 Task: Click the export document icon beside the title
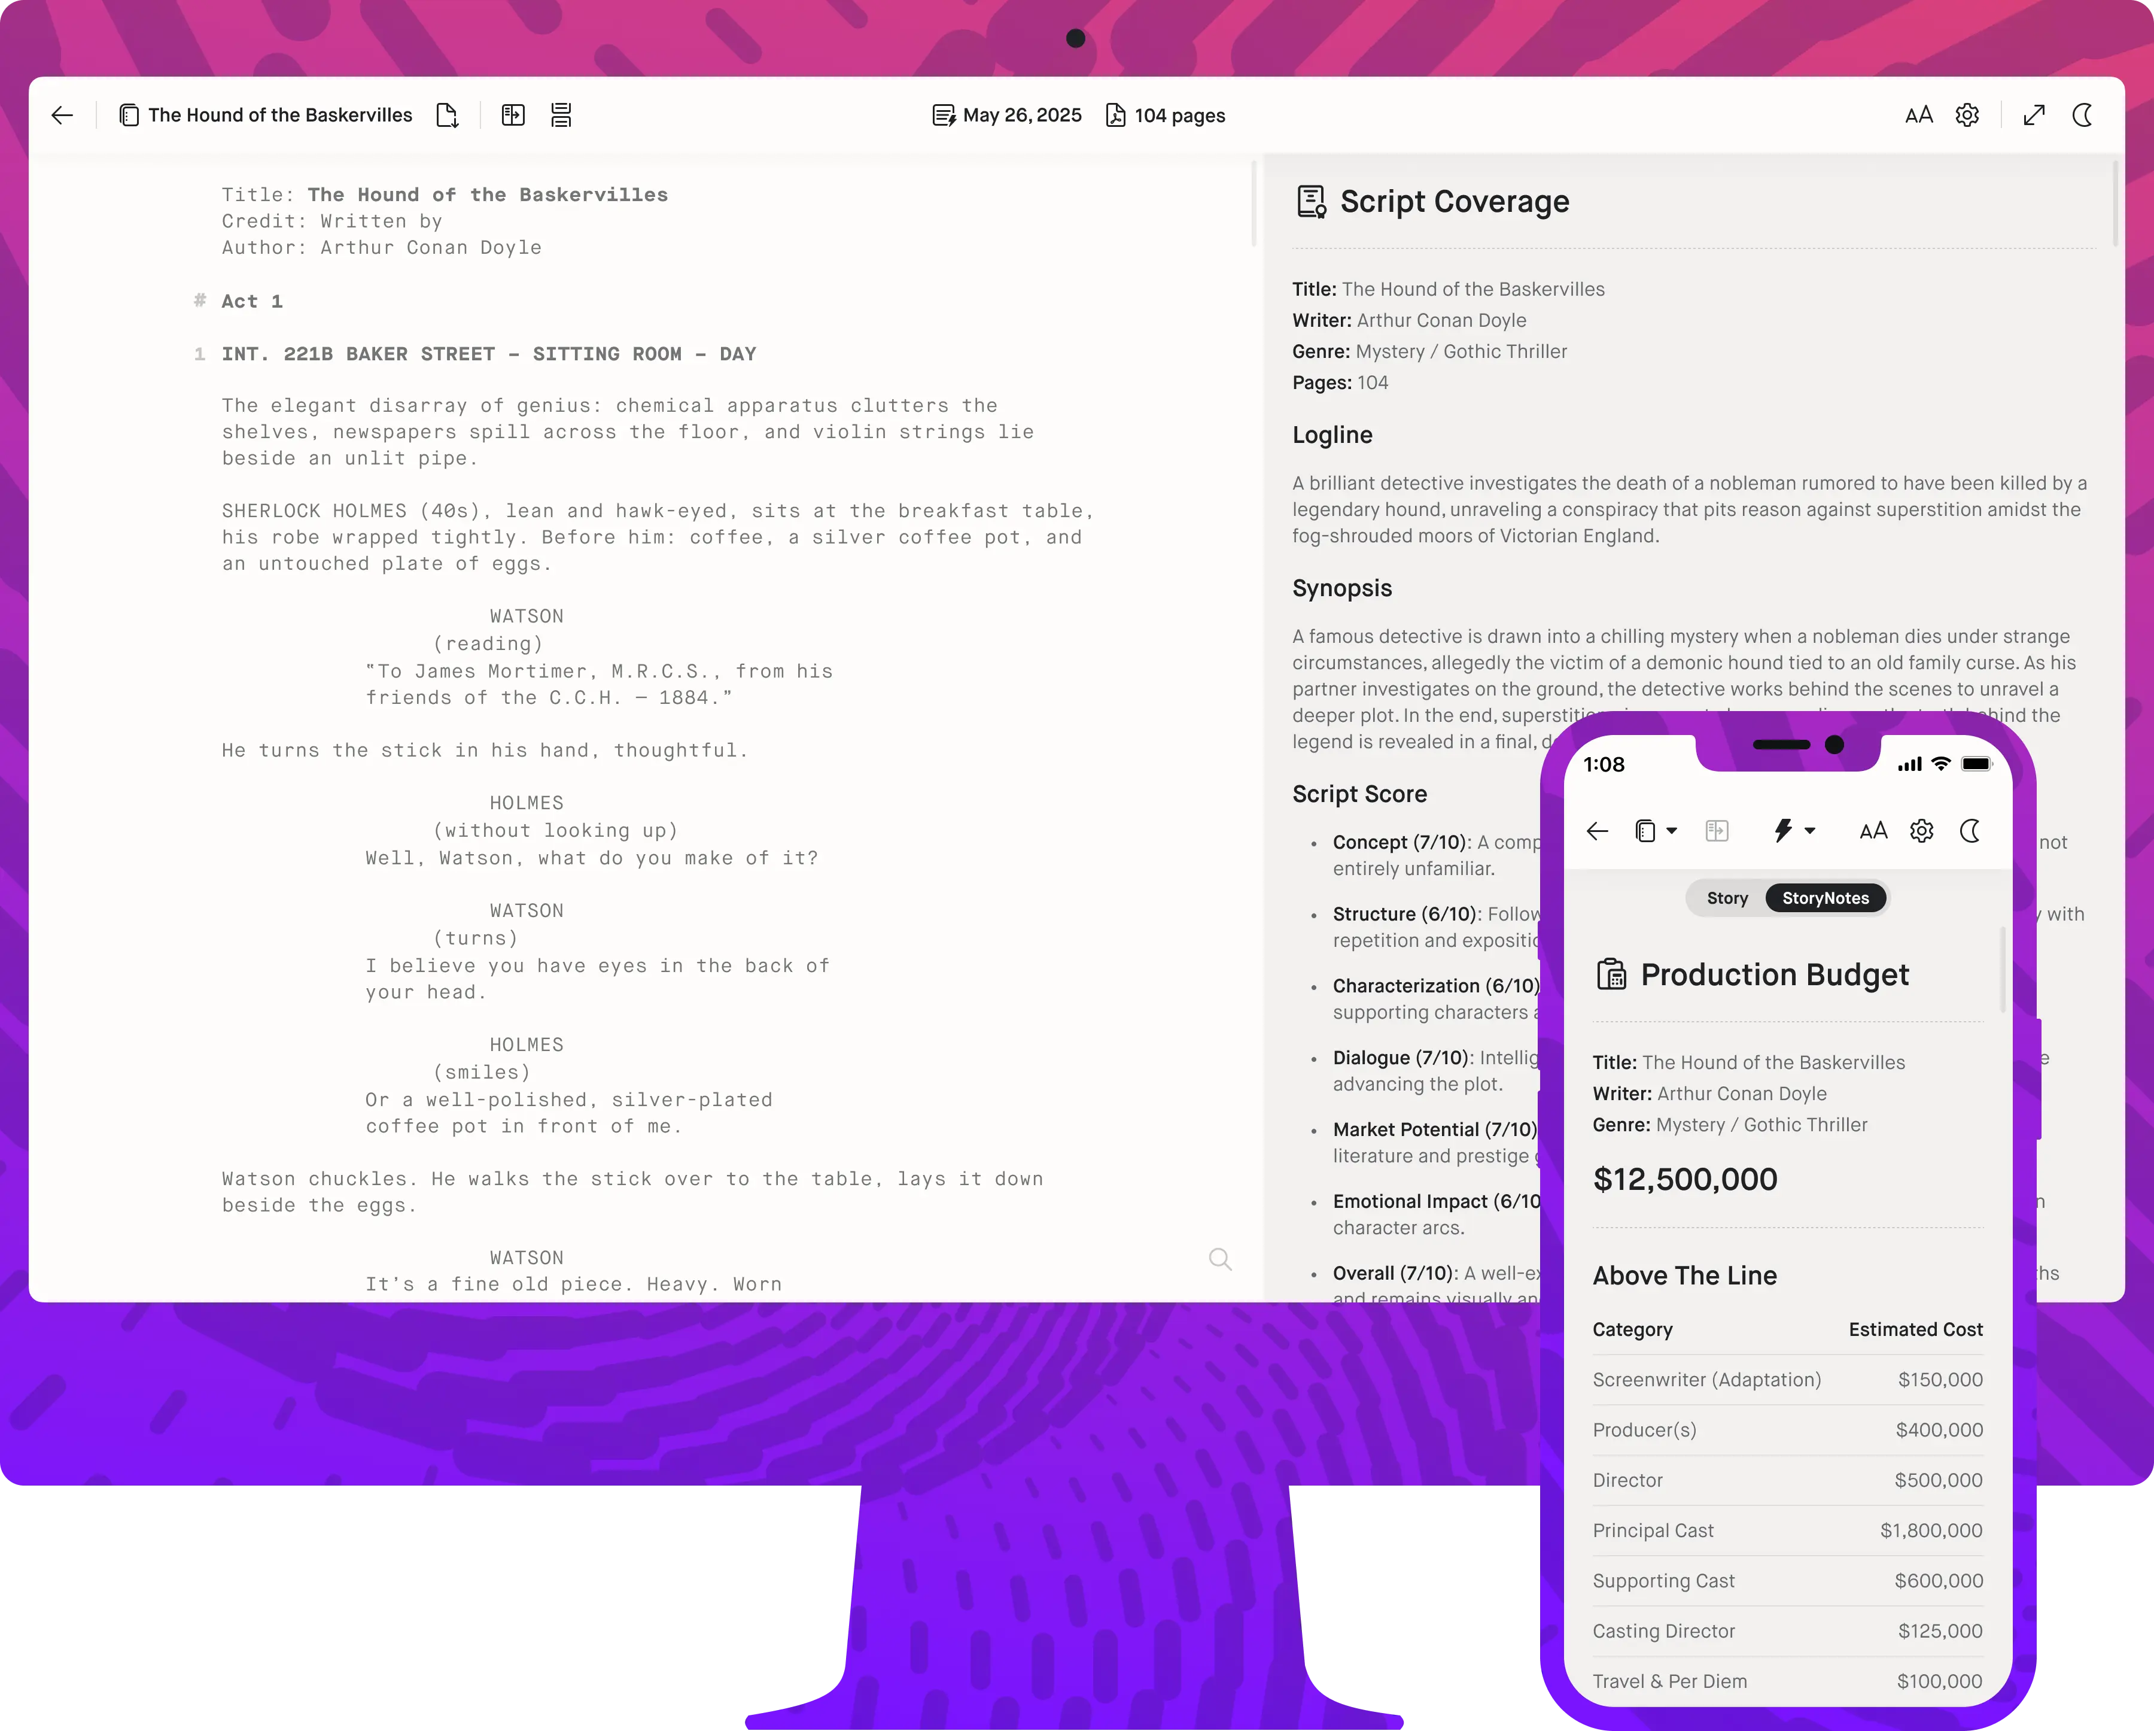448,115
